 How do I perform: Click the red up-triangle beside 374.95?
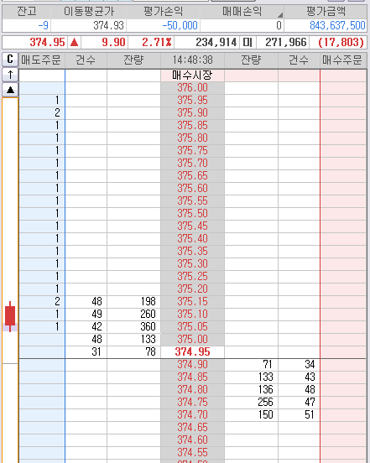[74, 42]
